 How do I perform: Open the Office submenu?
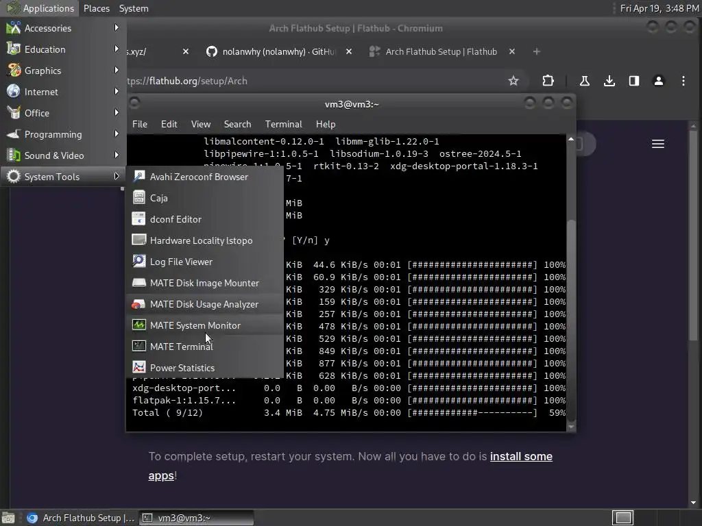point(63,113)
